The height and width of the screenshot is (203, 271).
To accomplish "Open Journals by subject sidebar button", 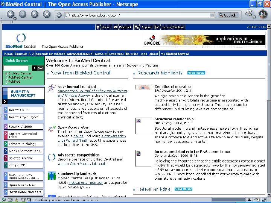I will 23,117.
